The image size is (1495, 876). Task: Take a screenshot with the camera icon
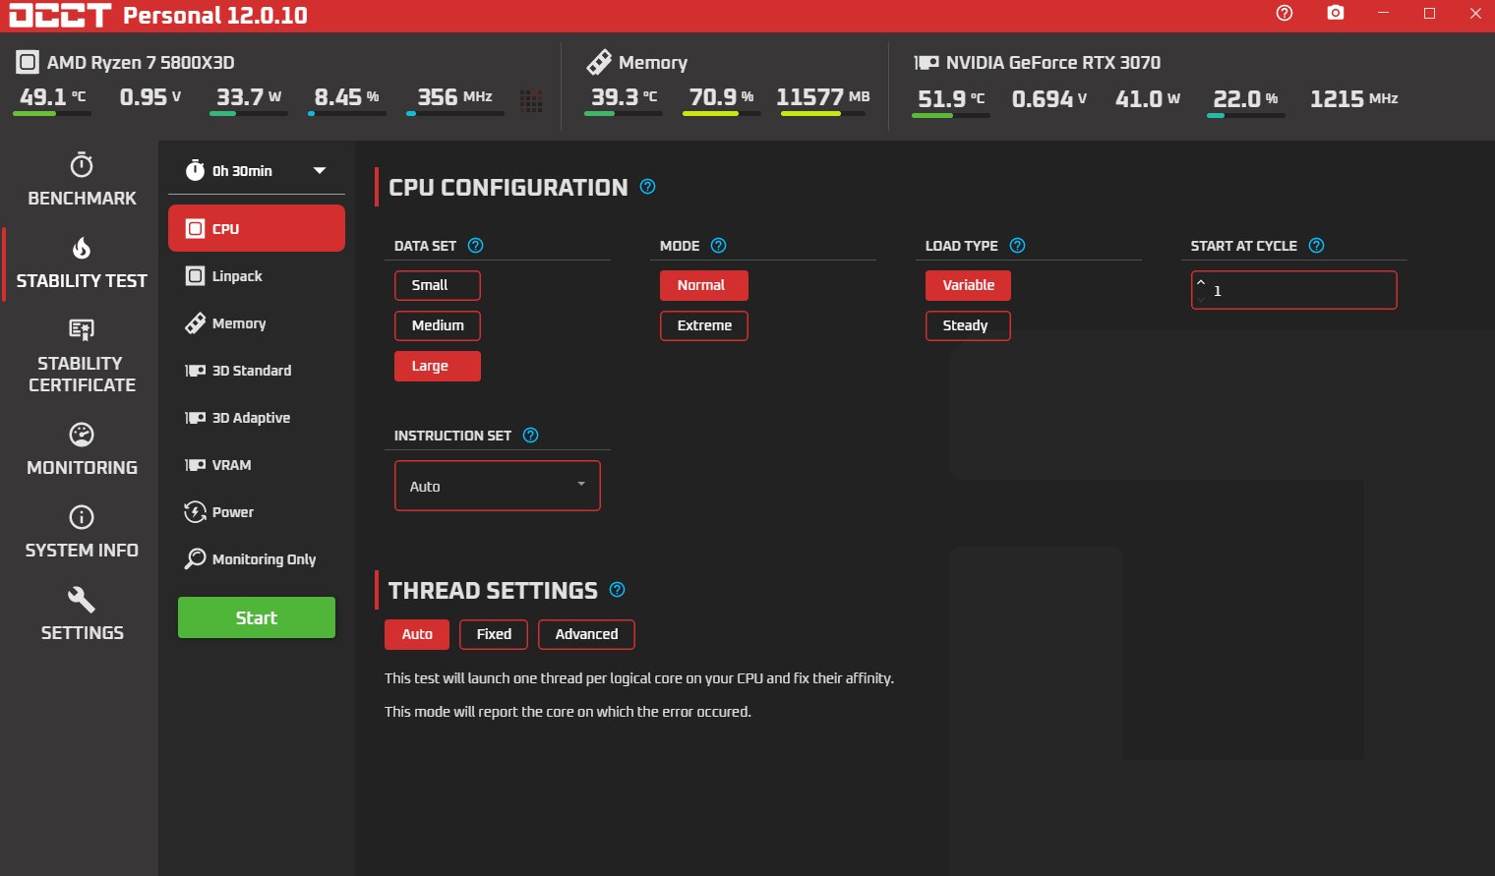[x=1335, y=14]
